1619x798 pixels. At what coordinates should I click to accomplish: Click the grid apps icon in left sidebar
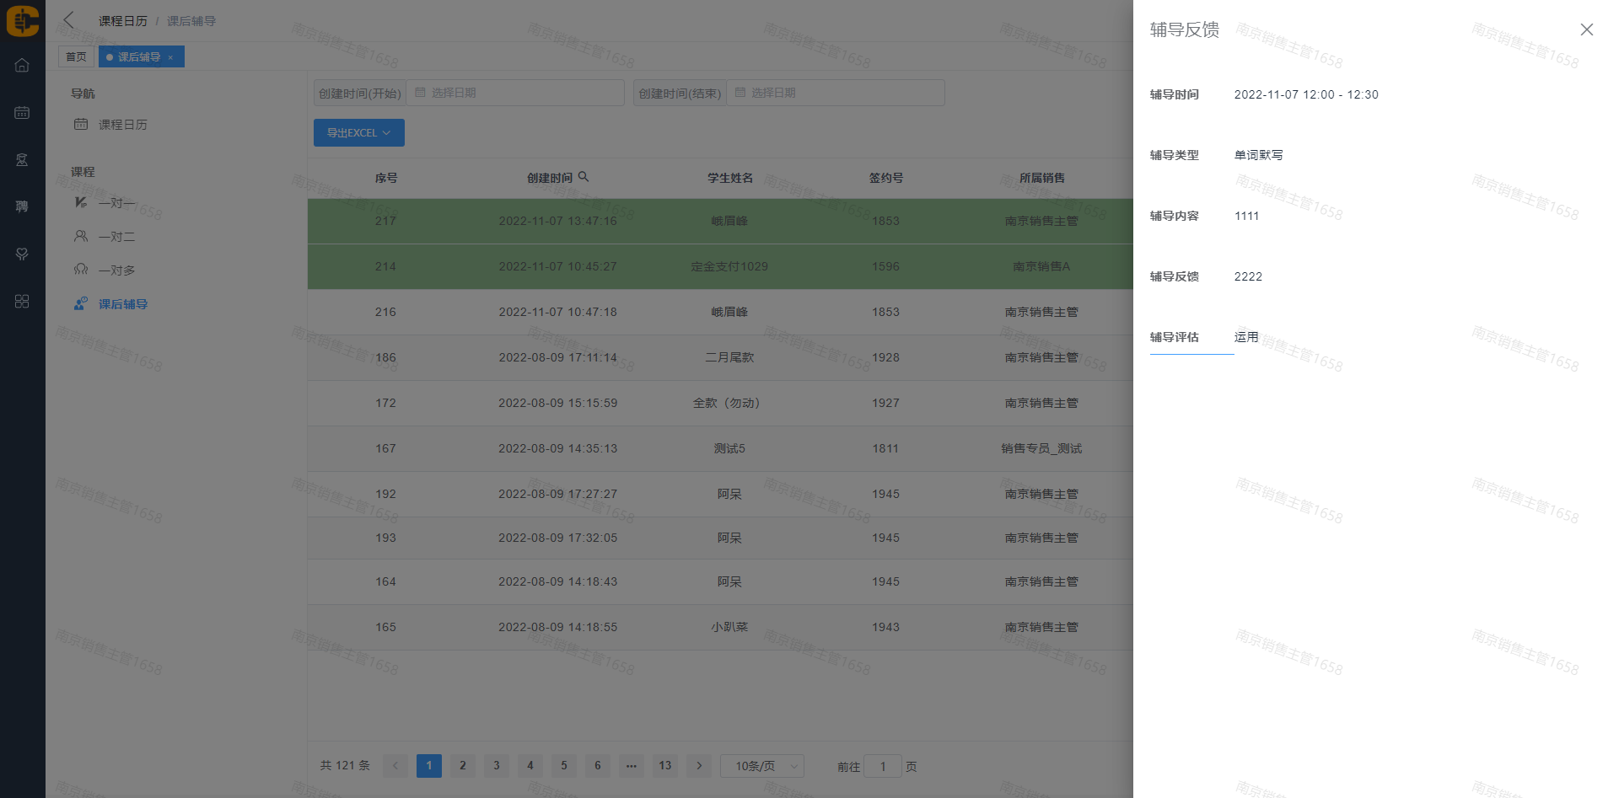pyautogui.click(x=22, y=302)
